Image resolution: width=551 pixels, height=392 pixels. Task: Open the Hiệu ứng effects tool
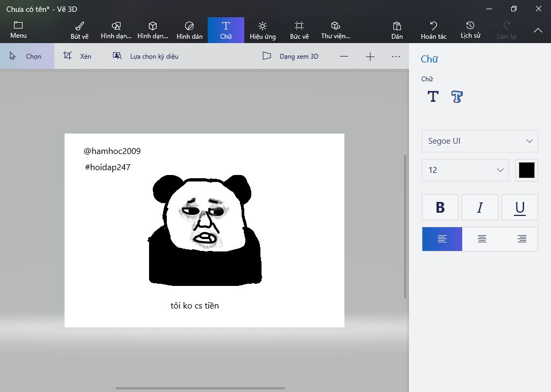click(x=263, y=30)
